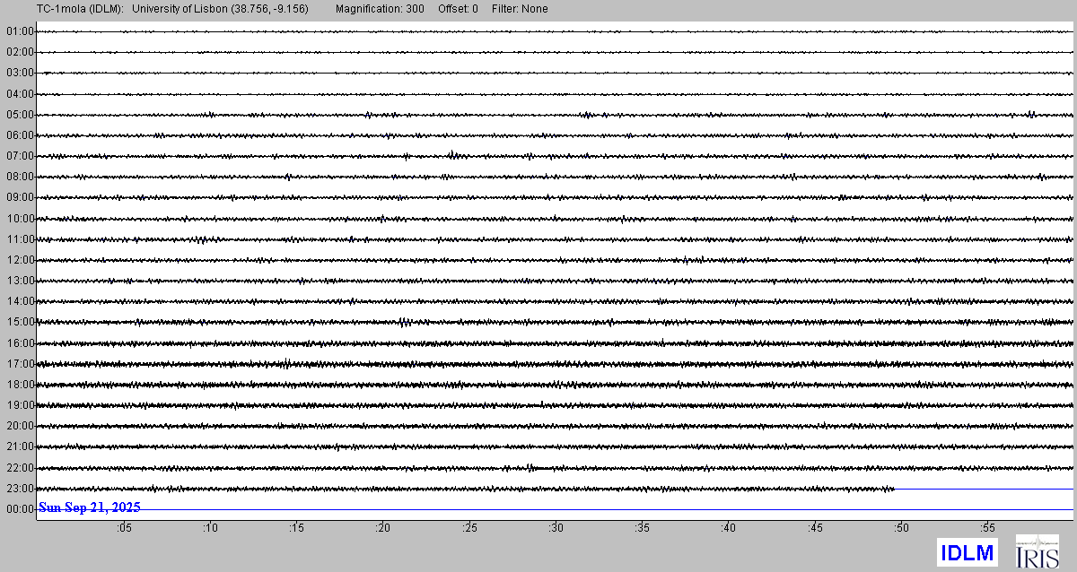The image size is (1077, 572).
Task: Click the IRIS logo icon
Action: pyautogui.click(x=1037, y=551)
